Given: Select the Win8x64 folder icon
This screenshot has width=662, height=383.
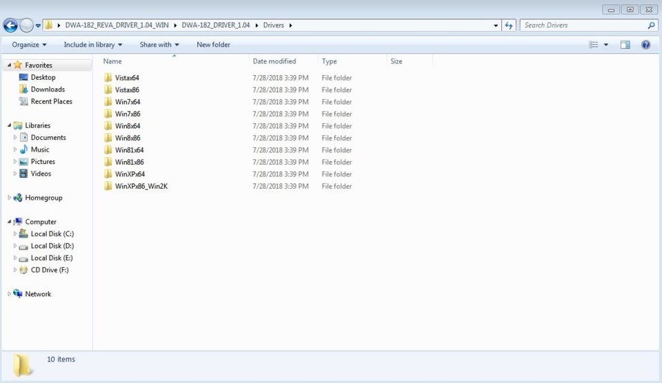Looking at the screenshot, I should pos(108,125).
